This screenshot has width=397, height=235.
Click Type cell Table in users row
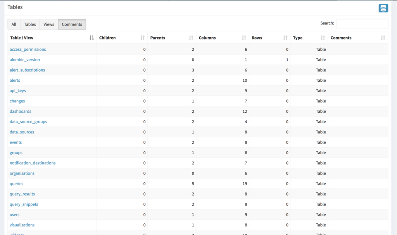[321, 215]
